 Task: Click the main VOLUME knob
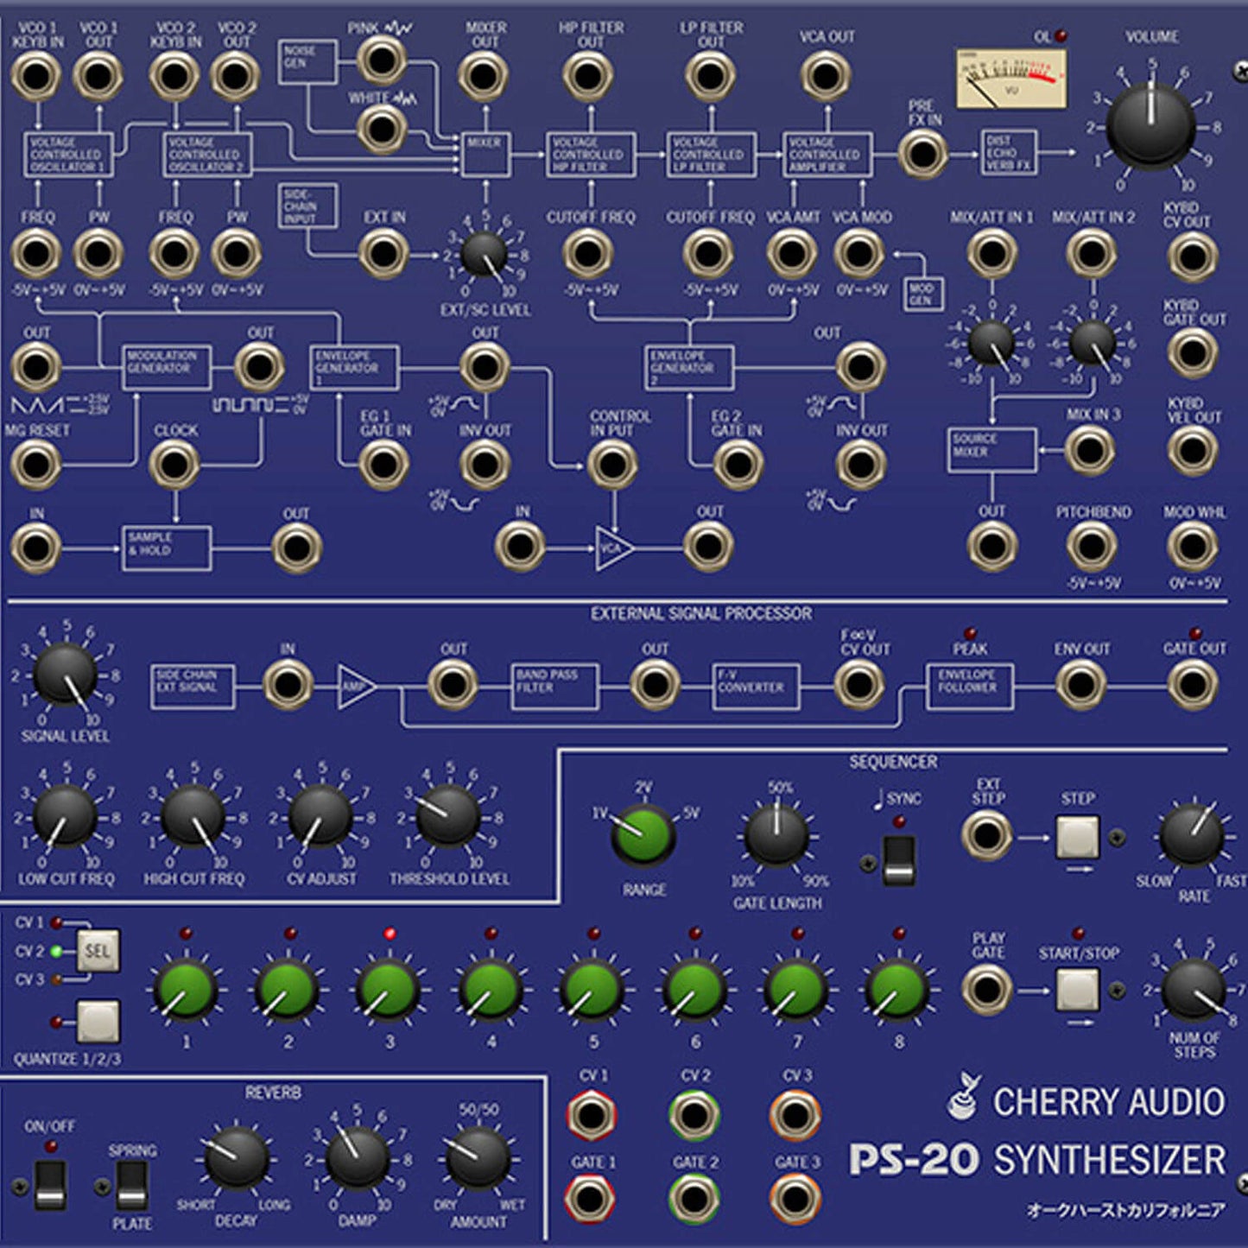point(1151,127)
